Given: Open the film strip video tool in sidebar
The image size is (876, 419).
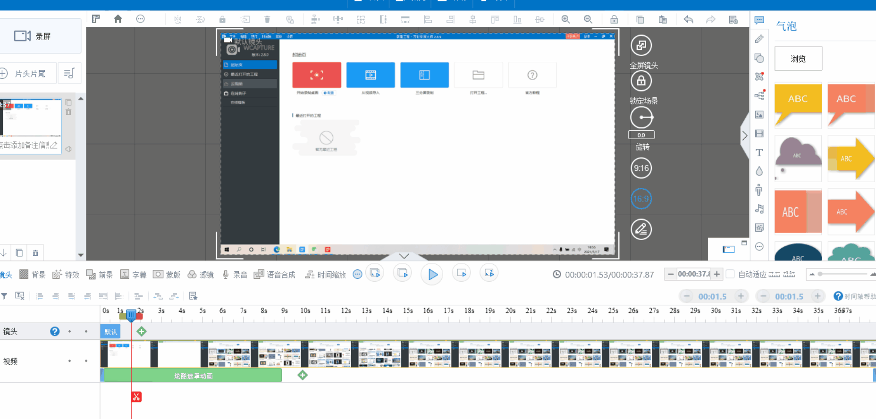Looking at the screenshot, I should (x=759, y=134).
